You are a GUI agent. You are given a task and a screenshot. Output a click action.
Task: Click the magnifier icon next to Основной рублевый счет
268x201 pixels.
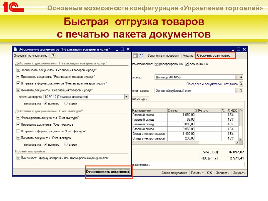241,90
